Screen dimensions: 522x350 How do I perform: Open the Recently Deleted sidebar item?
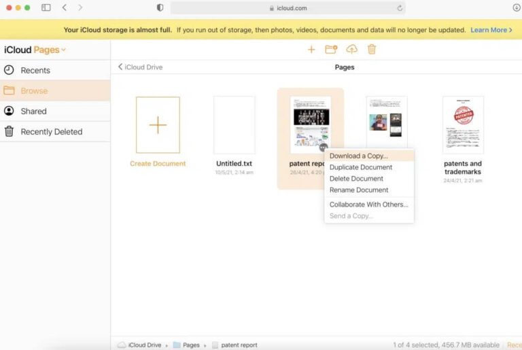click(x=51, y=132)
